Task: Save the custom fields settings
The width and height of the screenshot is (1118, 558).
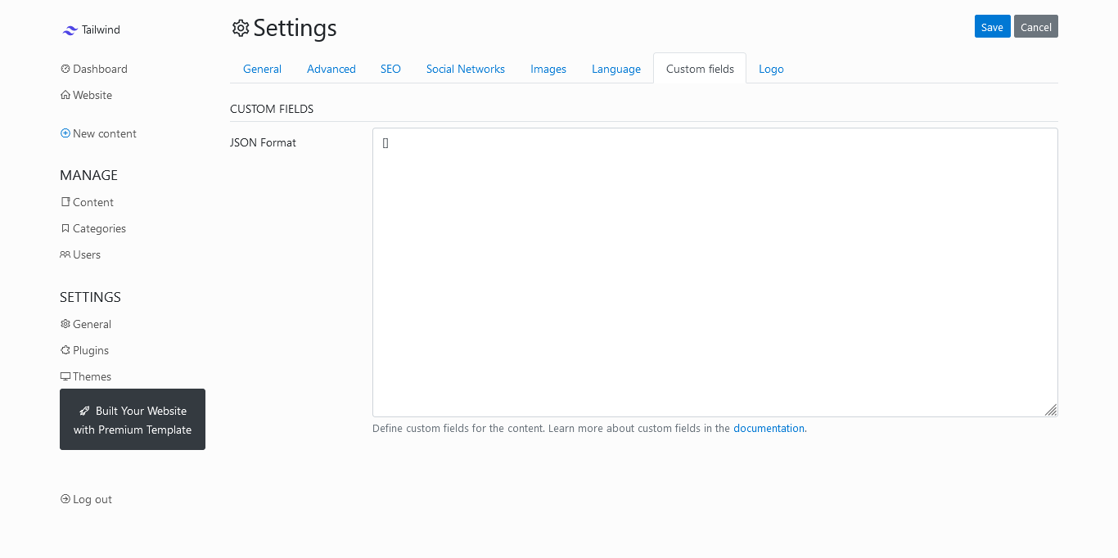Action: 992,26
